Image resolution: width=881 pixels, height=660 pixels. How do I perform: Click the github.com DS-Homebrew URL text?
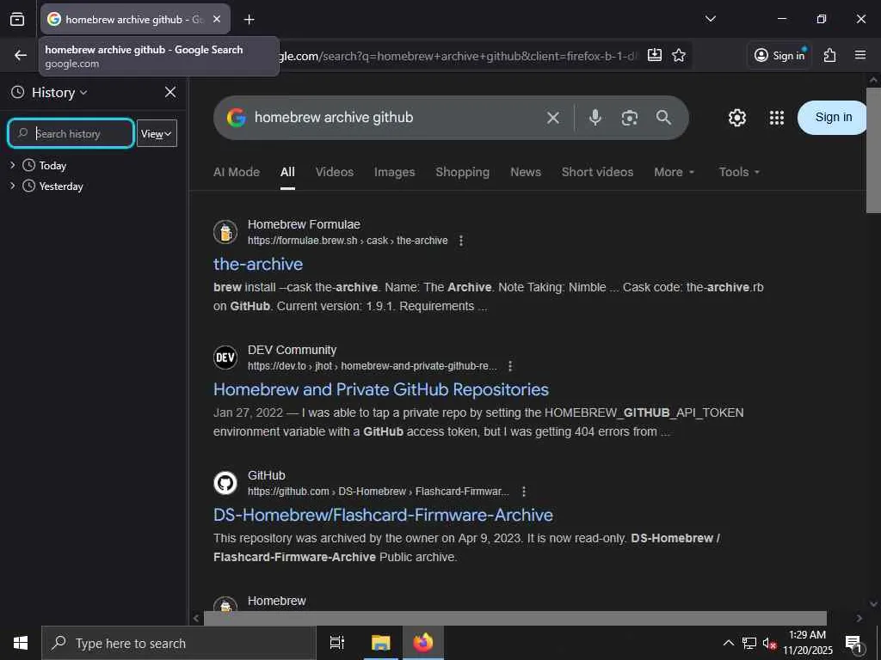pyautogui.click(x=379, y=491)
